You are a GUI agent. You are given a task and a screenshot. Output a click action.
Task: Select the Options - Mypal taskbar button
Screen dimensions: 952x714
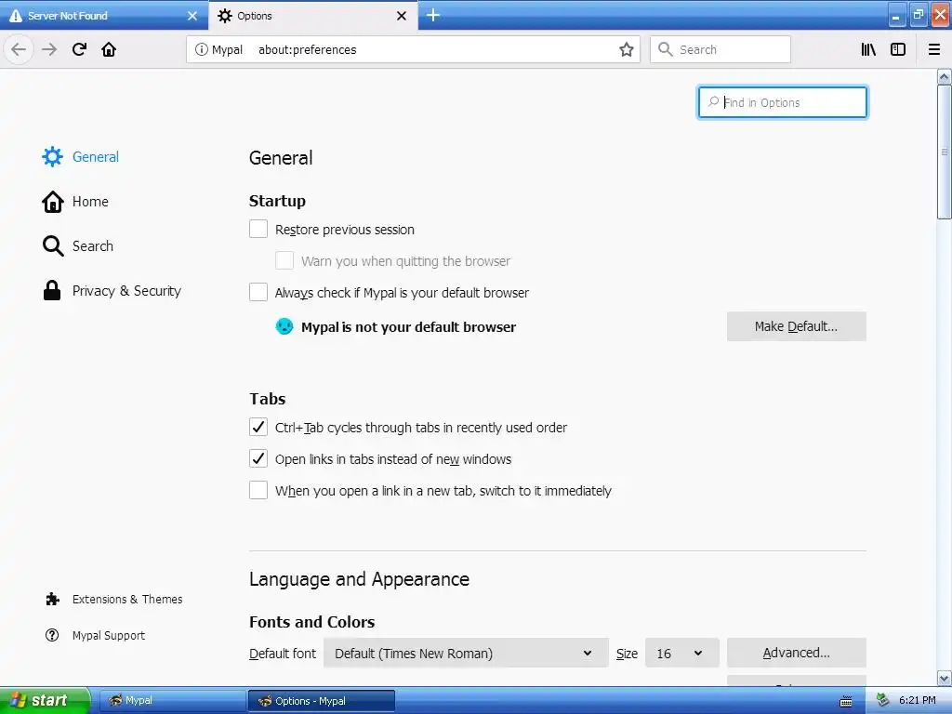[321, 701]
